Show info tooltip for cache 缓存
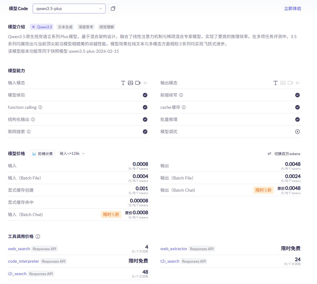This screenshot has width=317, height=284. coord(184,107)
